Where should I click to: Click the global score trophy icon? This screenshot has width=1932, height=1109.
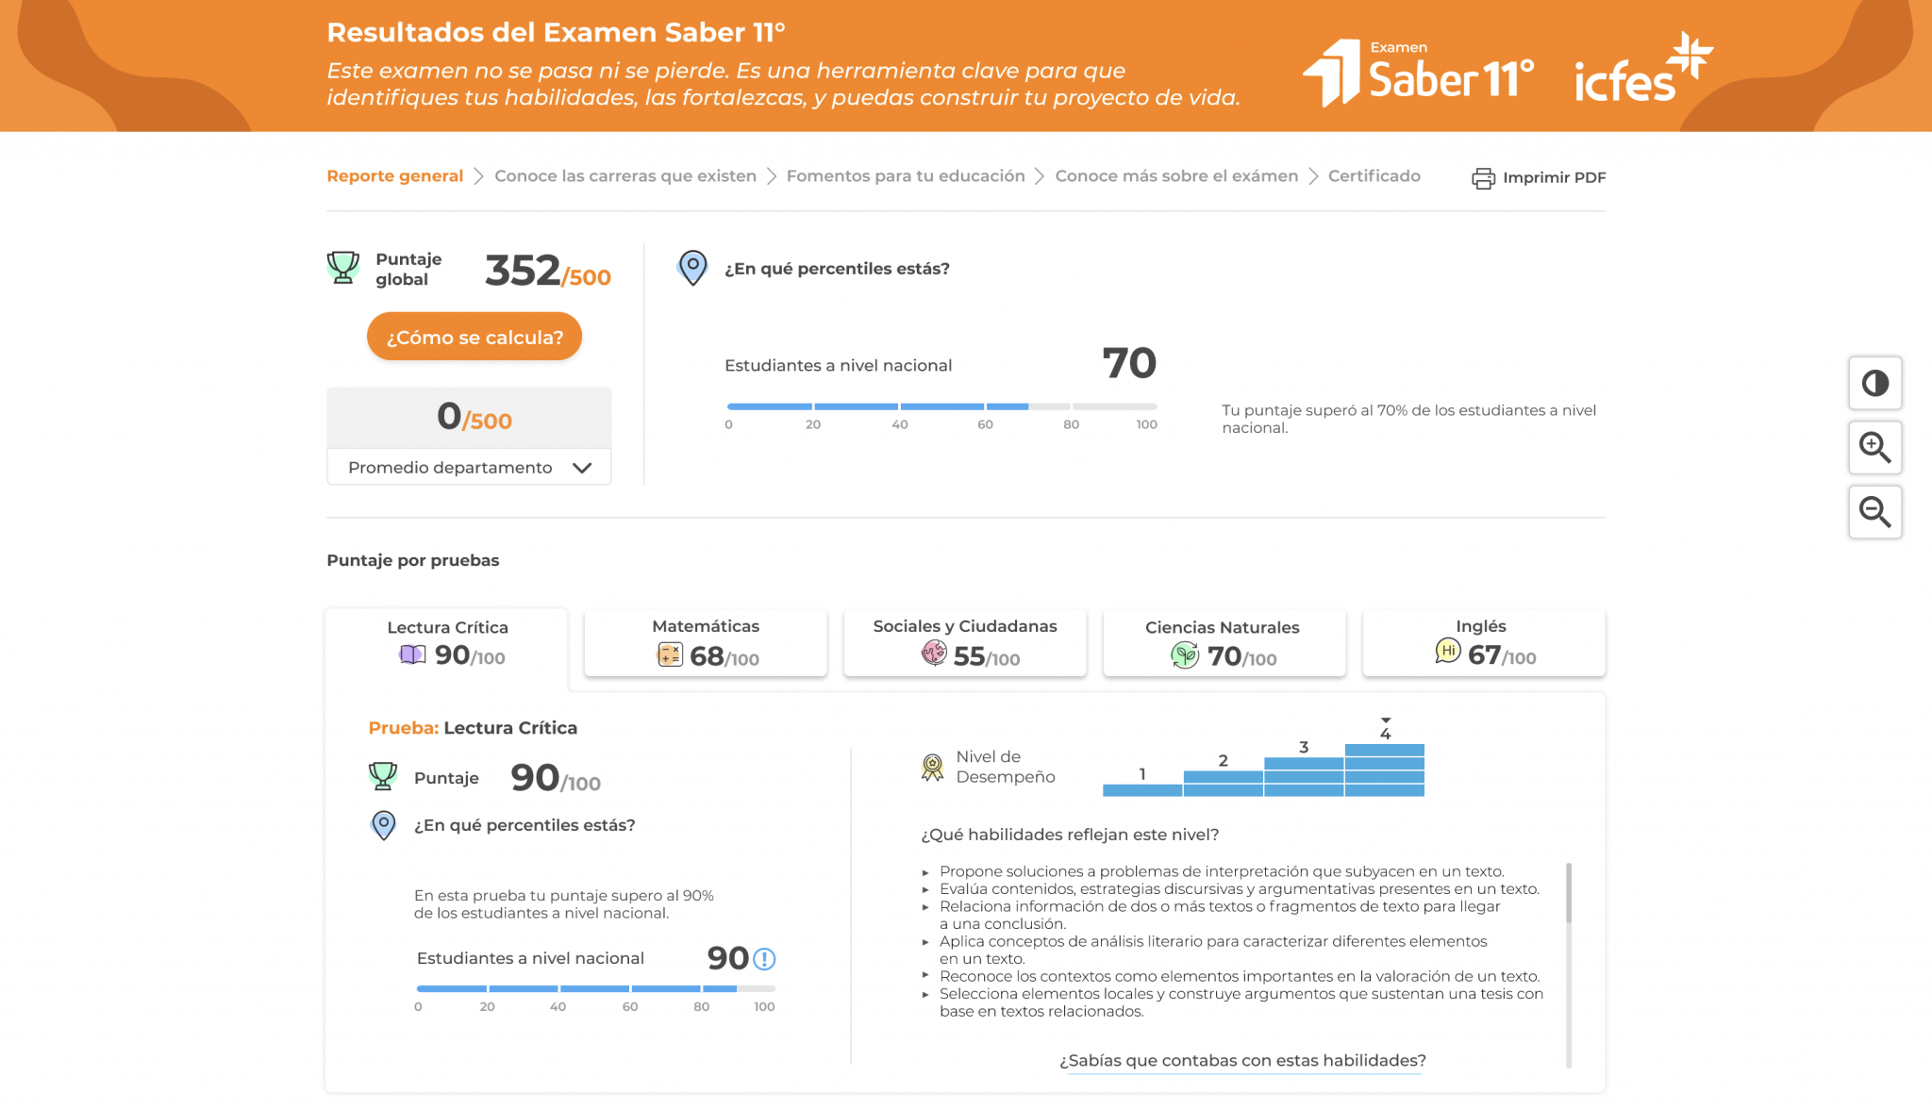[343, 268]
